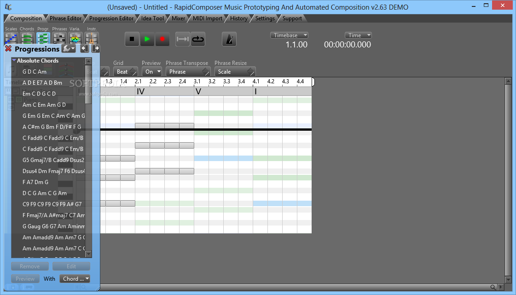Open the Time format dropdown

click(x=358, y=35)
